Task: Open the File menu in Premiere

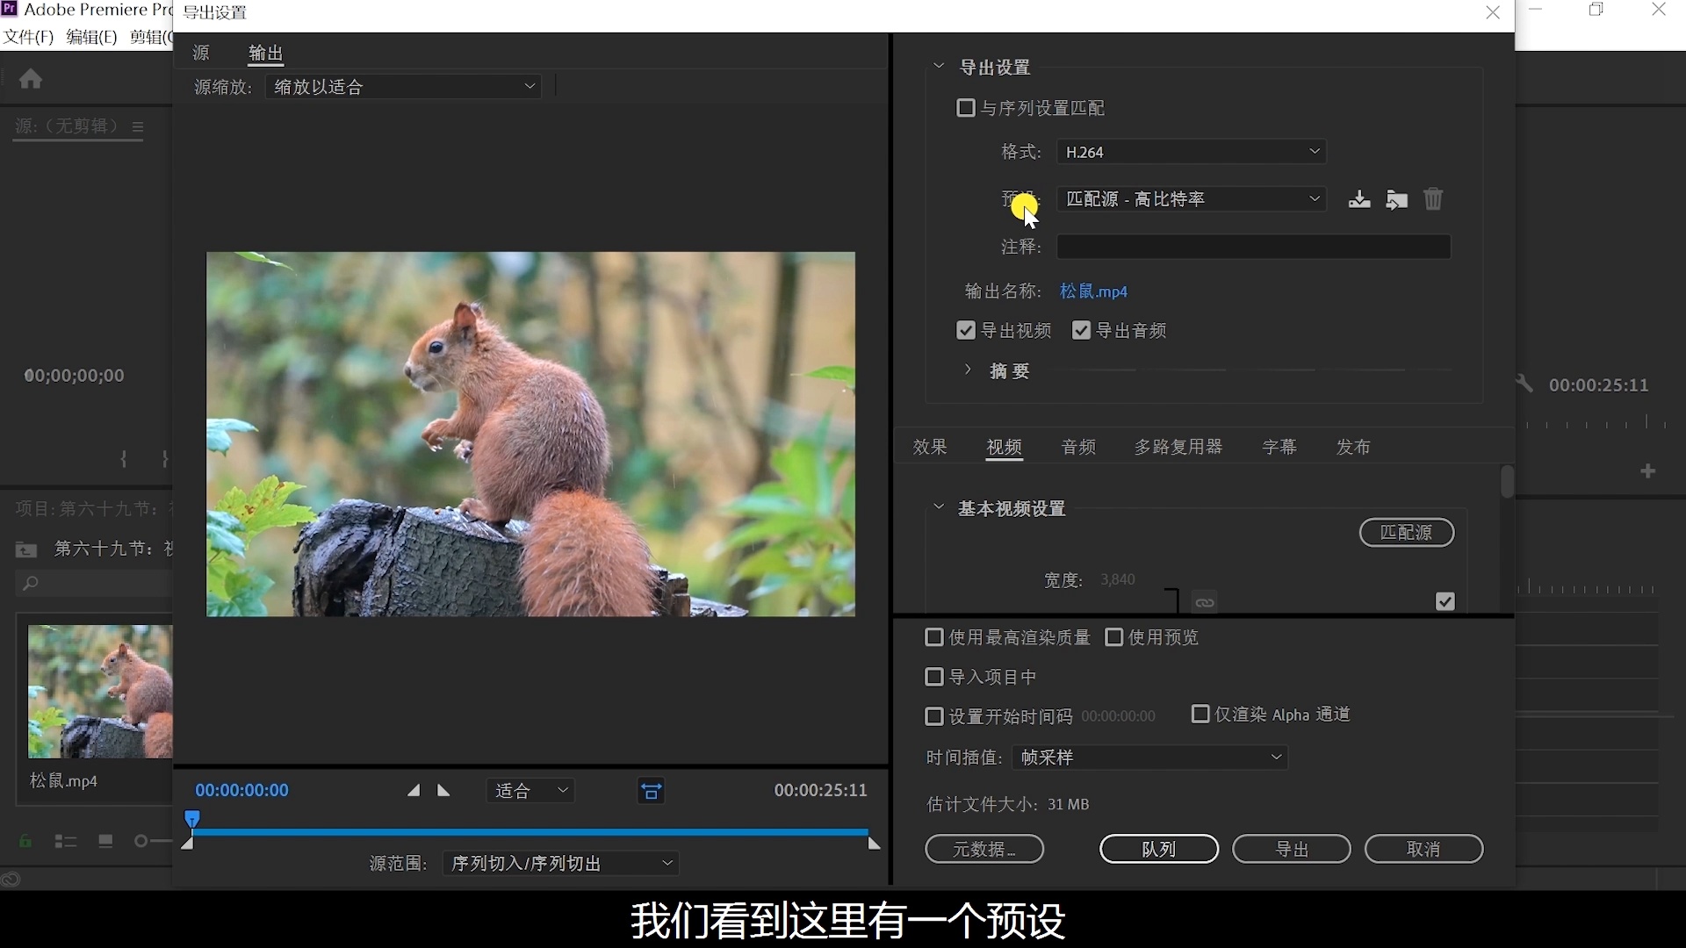Action: click(x=28, y=37)
